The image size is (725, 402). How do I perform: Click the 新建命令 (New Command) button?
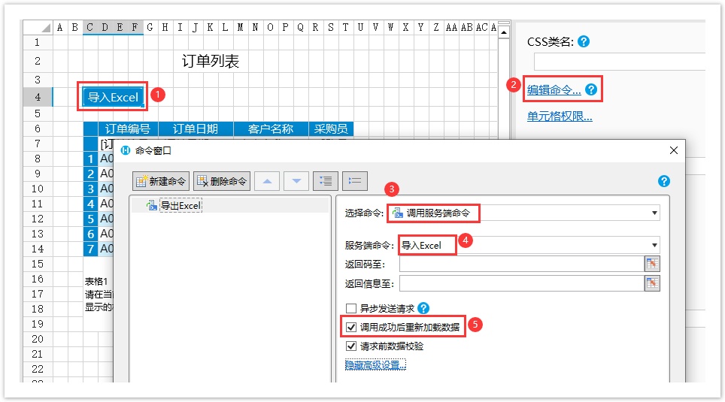(x=161, y=181)
